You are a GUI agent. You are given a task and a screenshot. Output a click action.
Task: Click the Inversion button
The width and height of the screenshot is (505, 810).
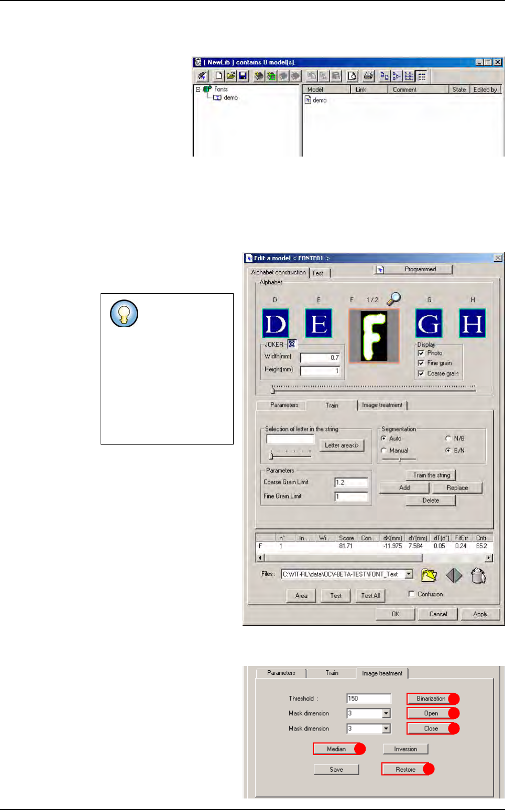pyautogui.click(x=405, y=749)
